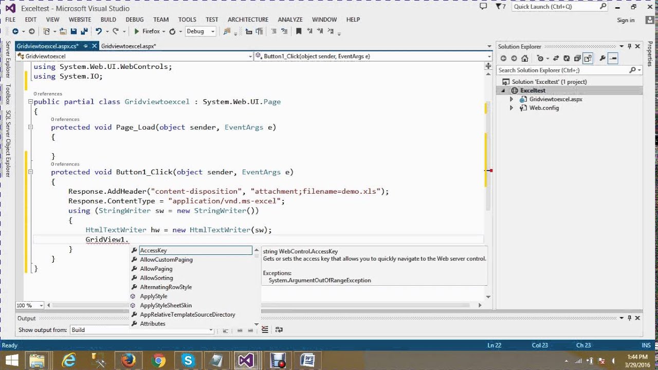Click the Collapse All icon in Solution Explorer
This screenshot has height=370, width=658.
click(577, 59)
